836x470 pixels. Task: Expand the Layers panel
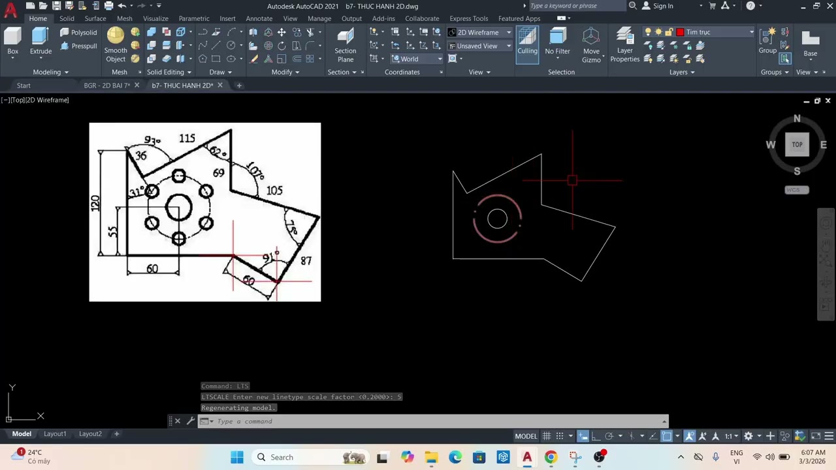pyautogui.click(x=682, y=72)
